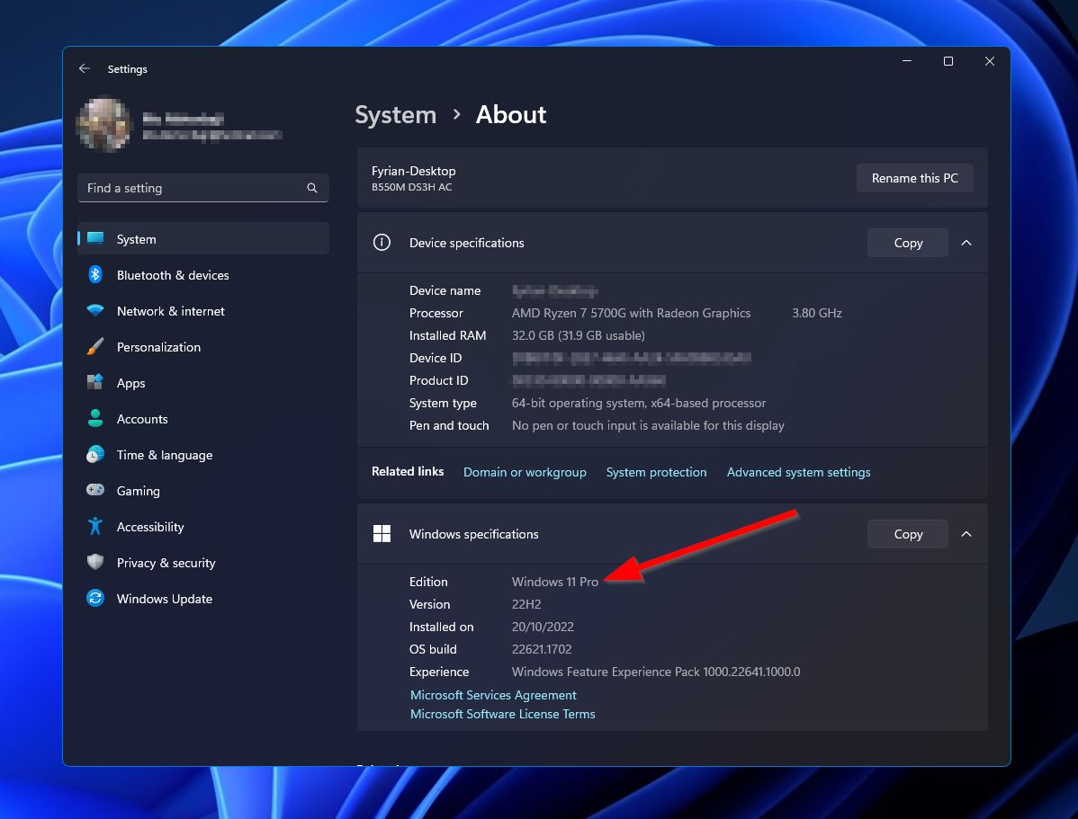Collapse the Windows specifications chevron

966,534
